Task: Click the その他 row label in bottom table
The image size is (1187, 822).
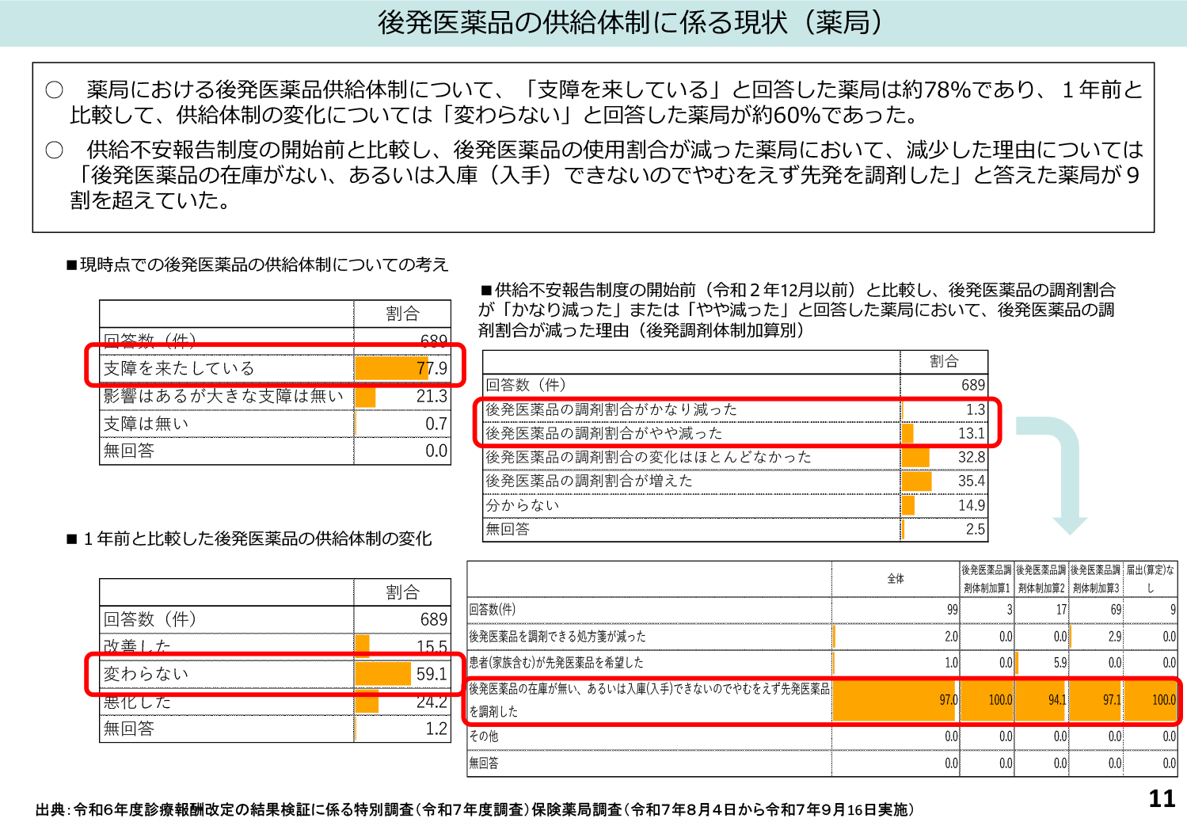Action: tap(484, 736)
